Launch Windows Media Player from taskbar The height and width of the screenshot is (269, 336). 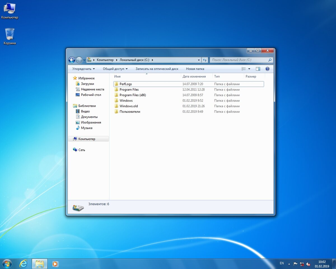point(55,264)
